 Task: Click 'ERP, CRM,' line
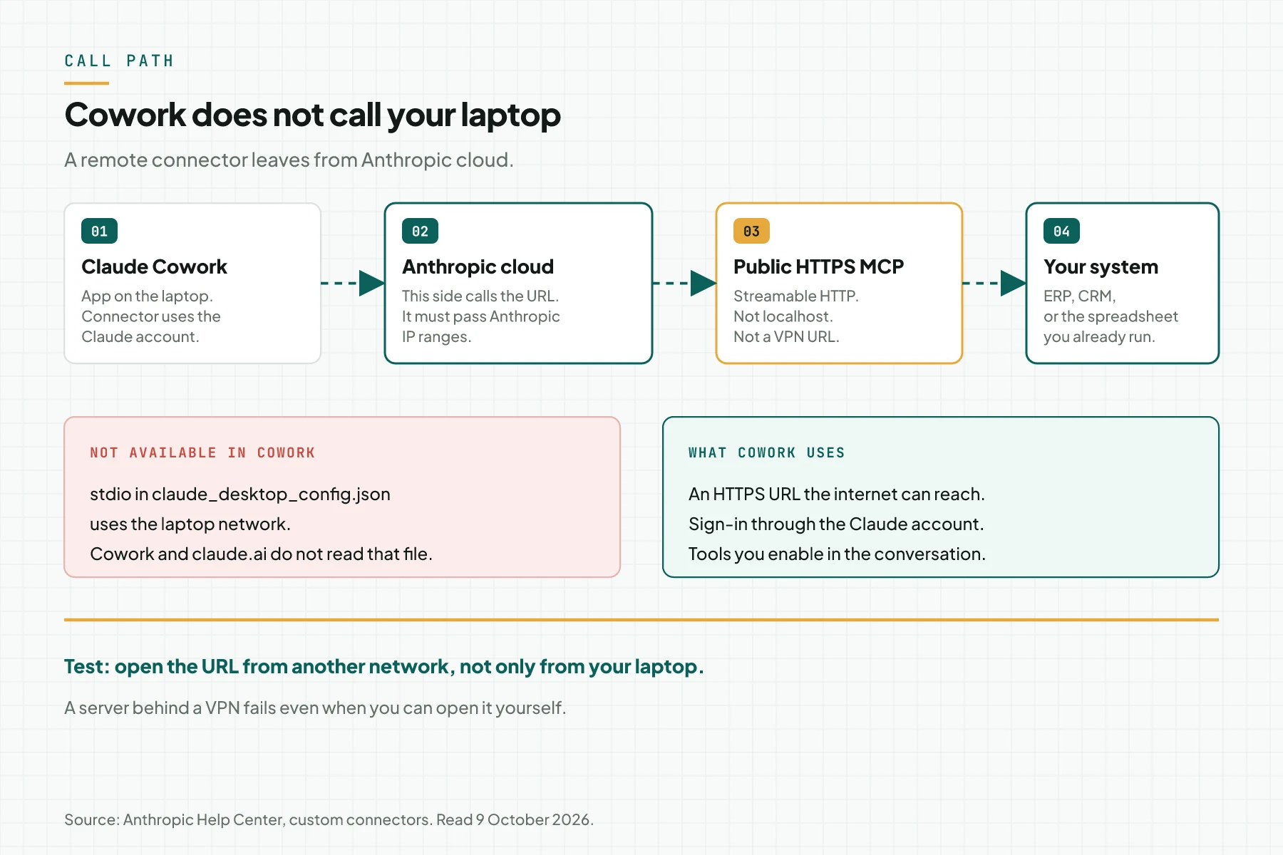pos(1079,296)
